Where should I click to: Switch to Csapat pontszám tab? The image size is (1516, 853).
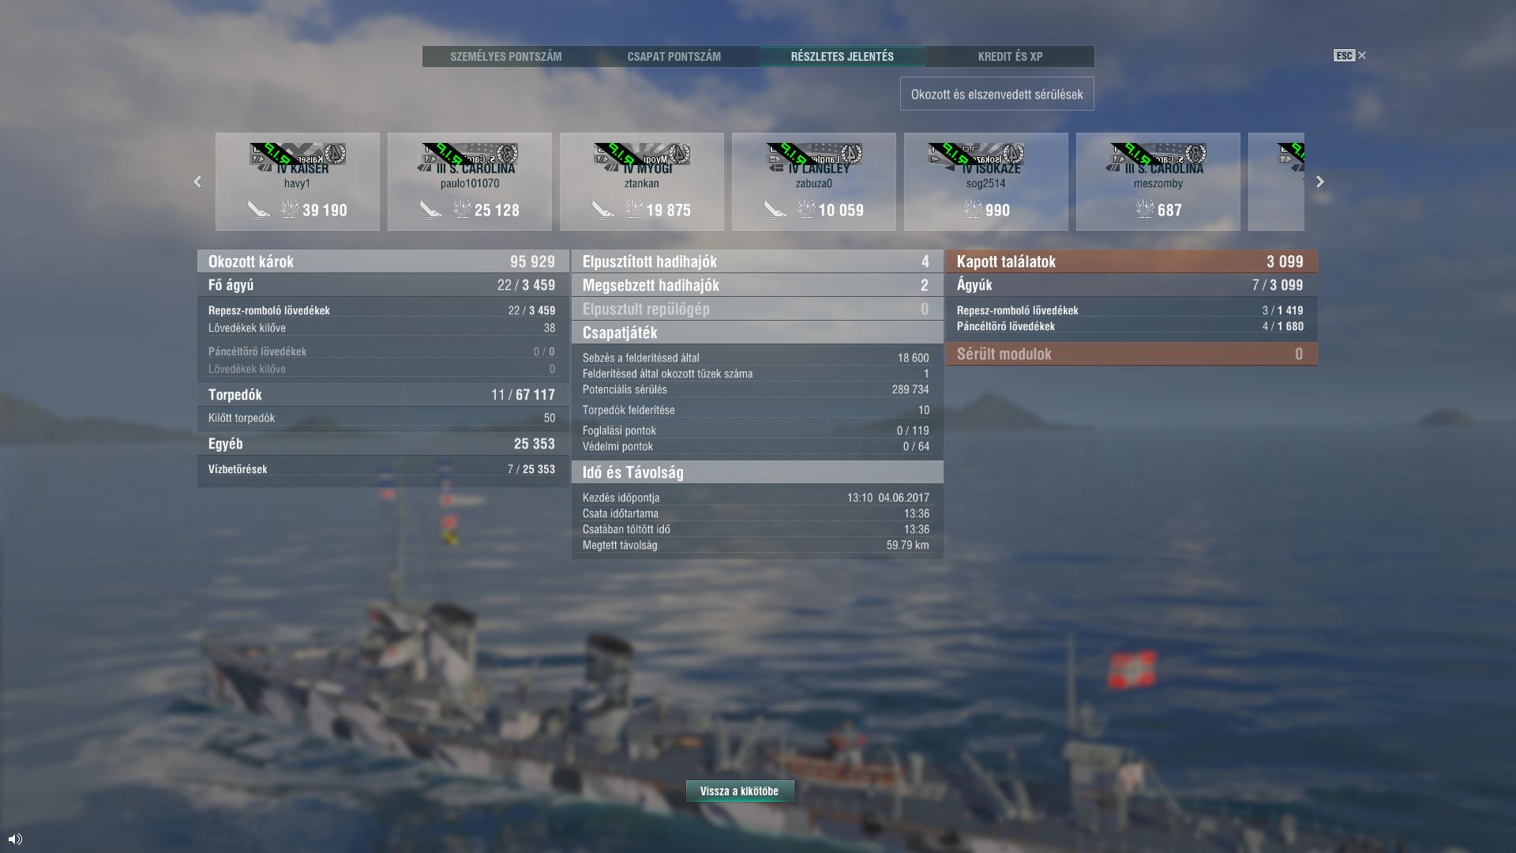click(x=674, y=56)
